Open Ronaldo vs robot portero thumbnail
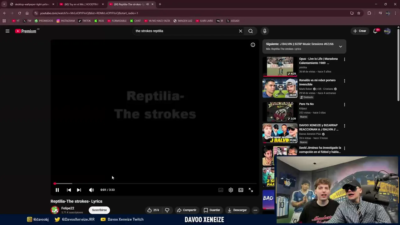 (280, 88)
